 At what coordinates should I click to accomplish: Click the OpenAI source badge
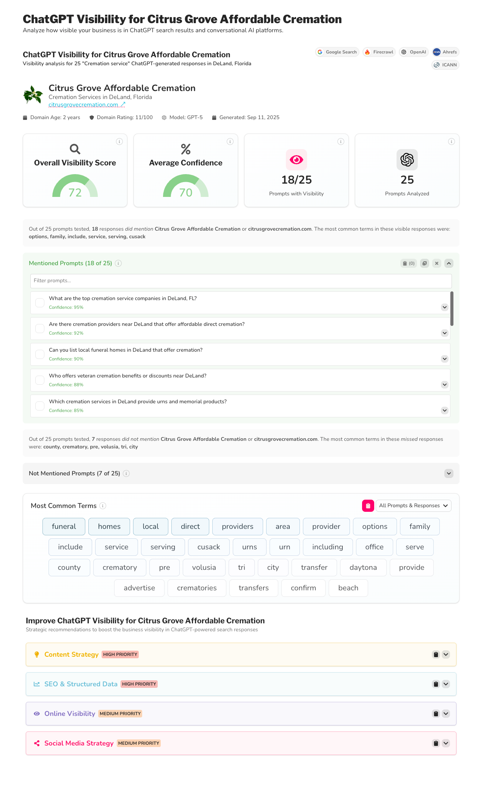click(x=414, y=52)
